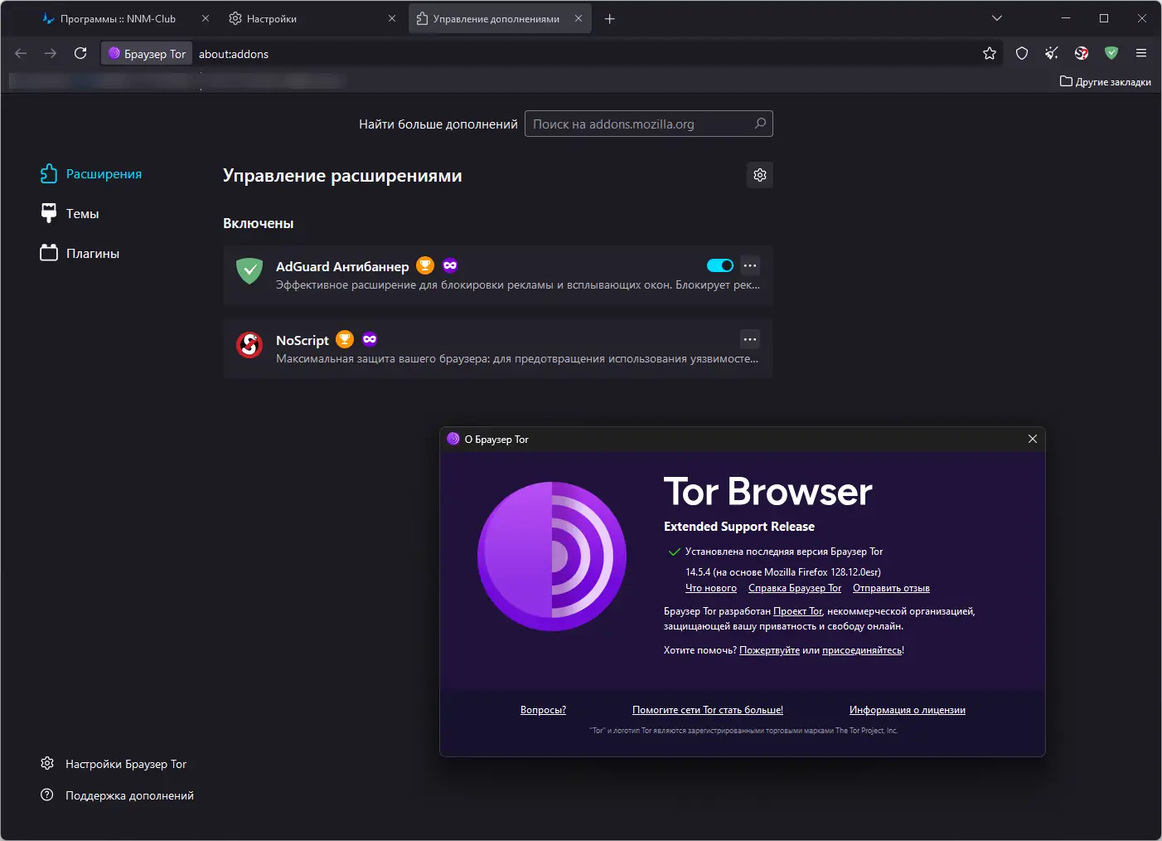
Task: Select the 'Управление дополнениями' tab
Action: point(500,18)
